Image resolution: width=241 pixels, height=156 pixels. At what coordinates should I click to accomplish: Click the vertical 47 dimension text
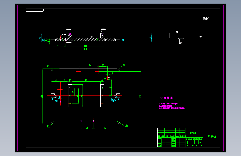(x=110, y=87)
